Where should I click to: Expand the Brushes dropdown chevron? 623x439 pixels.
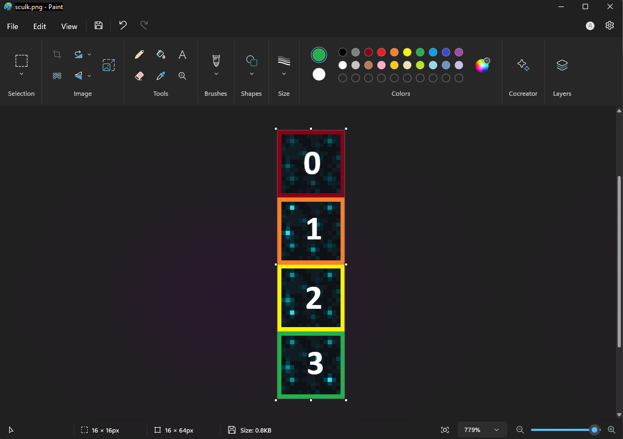click(216, 74)
